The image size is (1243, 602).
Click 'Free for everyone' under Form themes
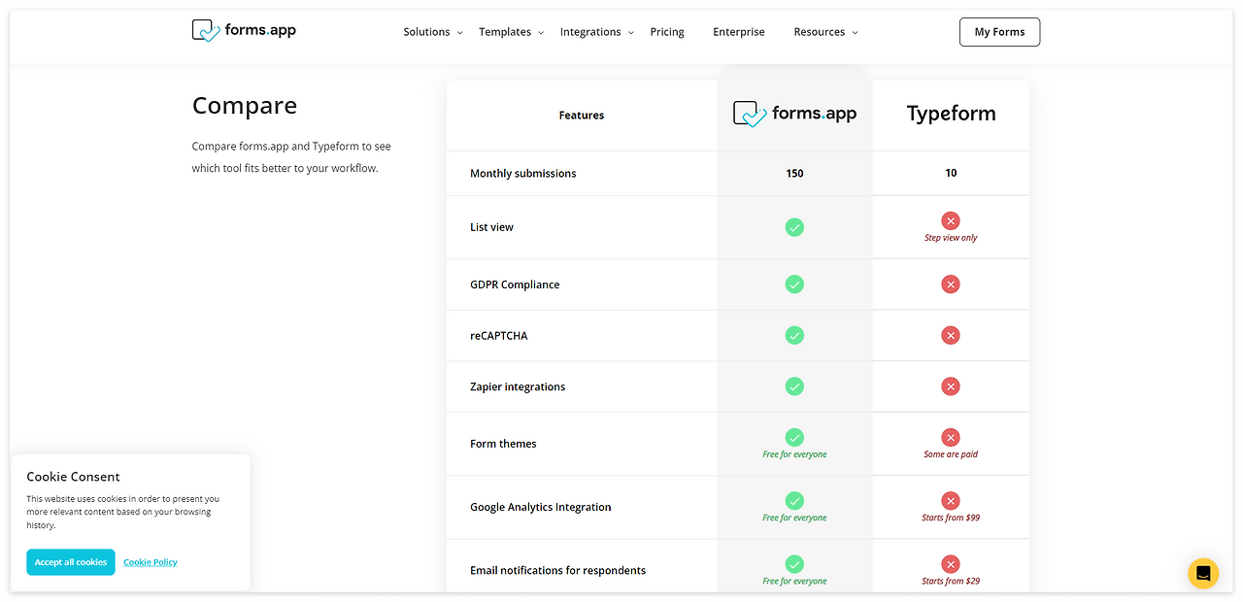[x=794, y=454]
